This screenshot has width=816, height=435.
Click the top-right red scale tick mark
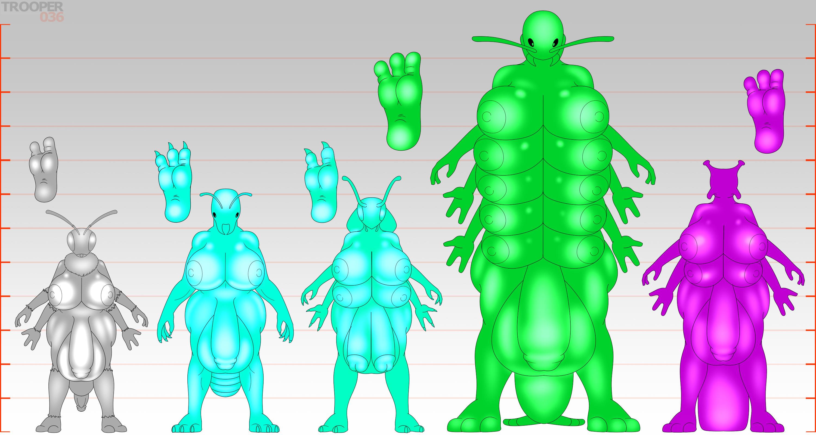[811, 24]
